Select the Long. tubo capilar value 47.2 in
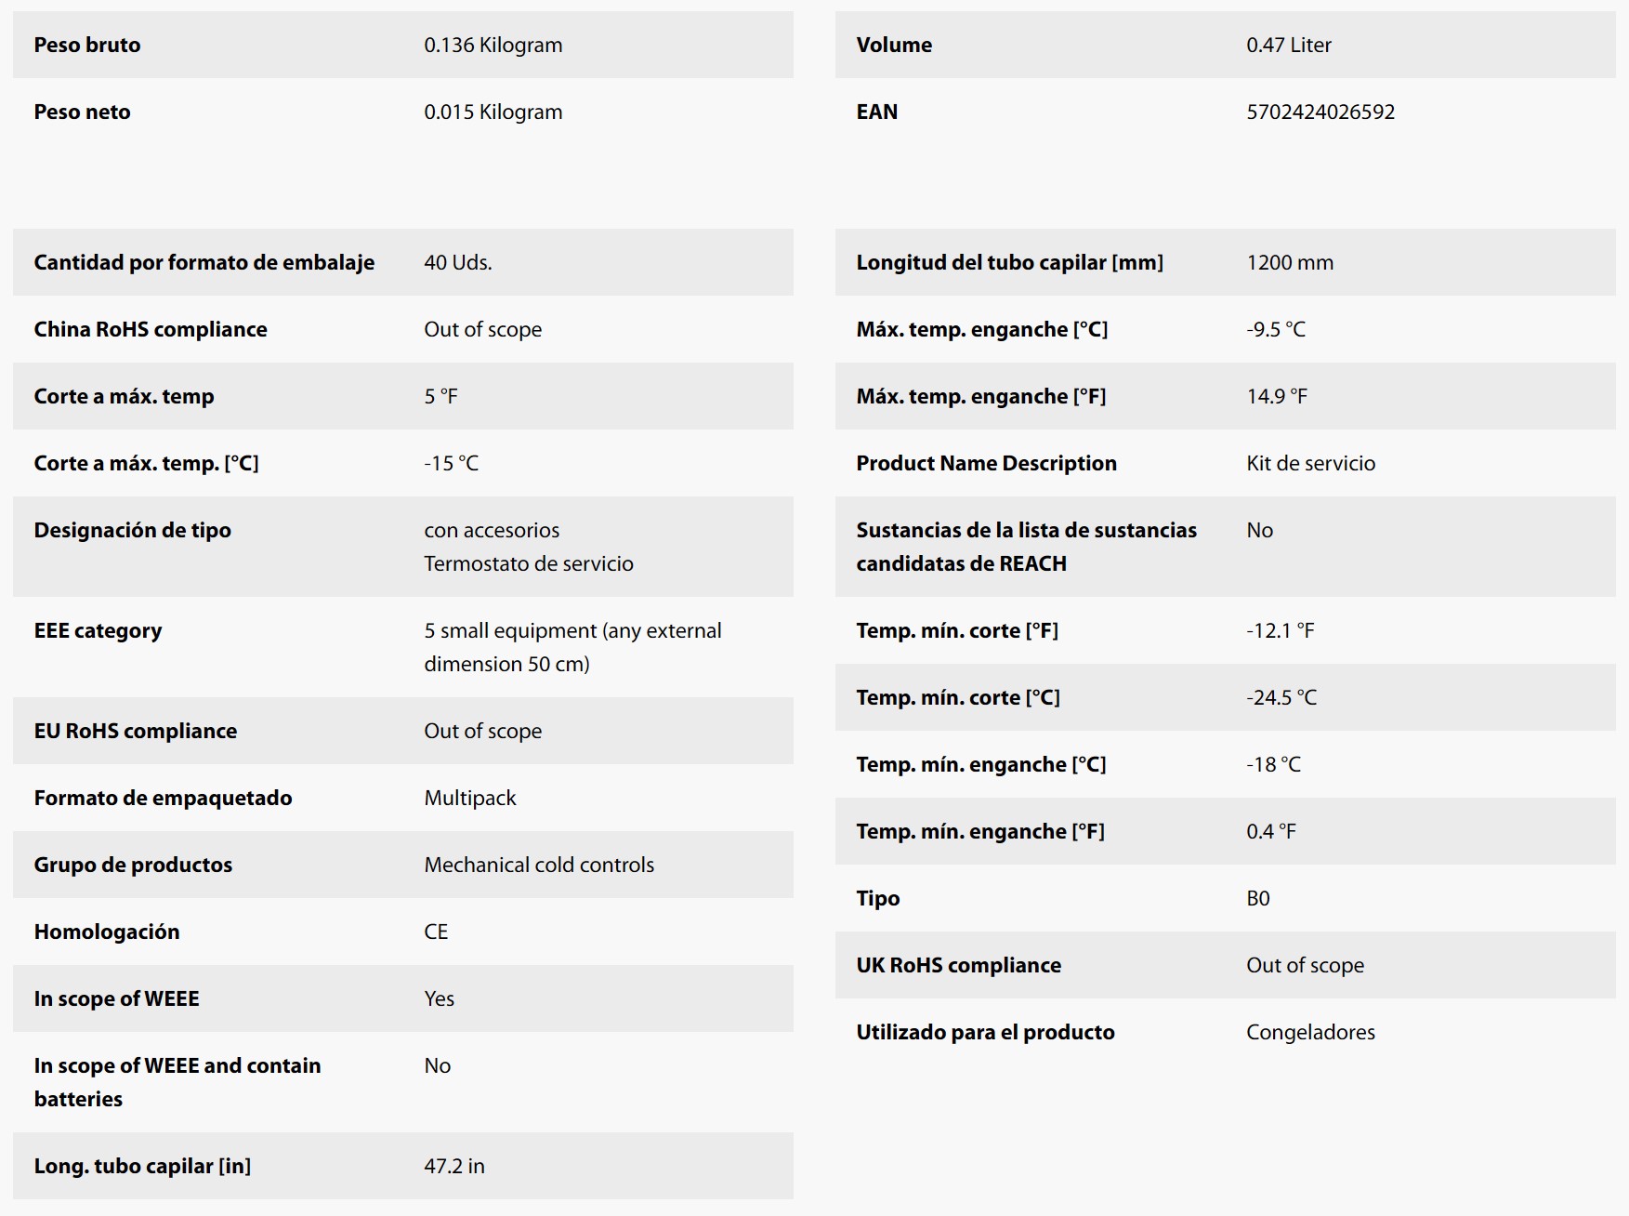Screen dimensions: 1629x1216 click(x=453, y=1166)
